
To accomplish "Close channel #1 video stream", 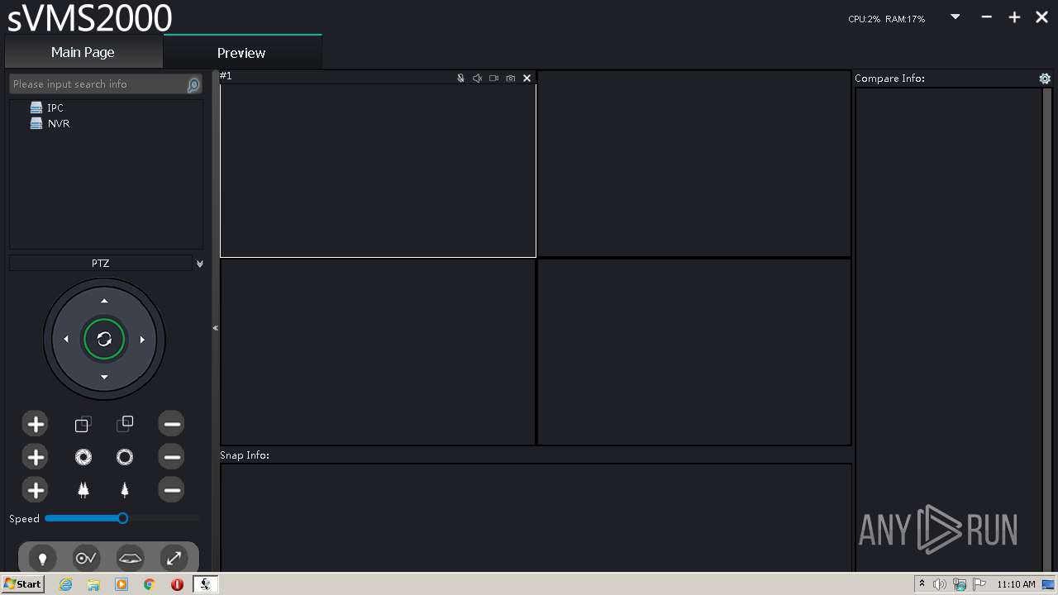I will 527,79.
